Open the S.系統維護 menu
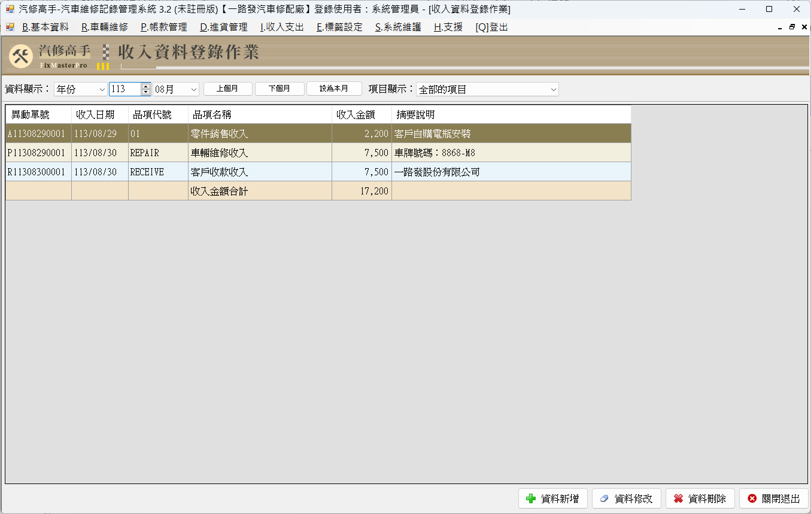This screenshot has height=514, width=811. tap(398, 27)
